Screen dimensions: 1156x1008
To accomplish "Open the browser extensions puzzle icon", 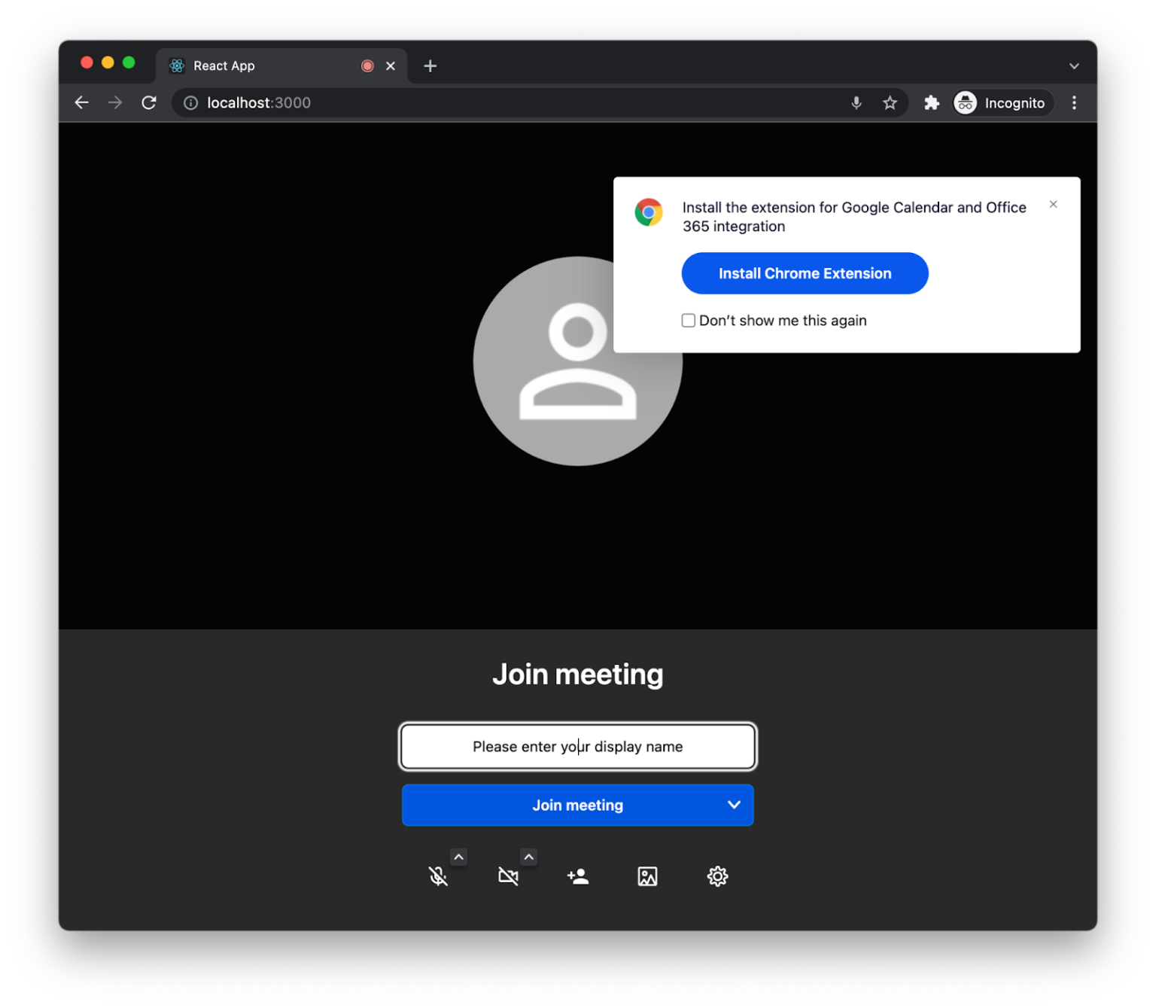I will click(x=931, y=102).
